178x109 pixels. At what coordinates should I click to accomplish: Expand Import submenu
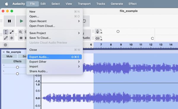click(x=55, y=67)
